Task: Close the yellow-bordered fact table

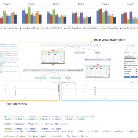Action: pos(58,83)
